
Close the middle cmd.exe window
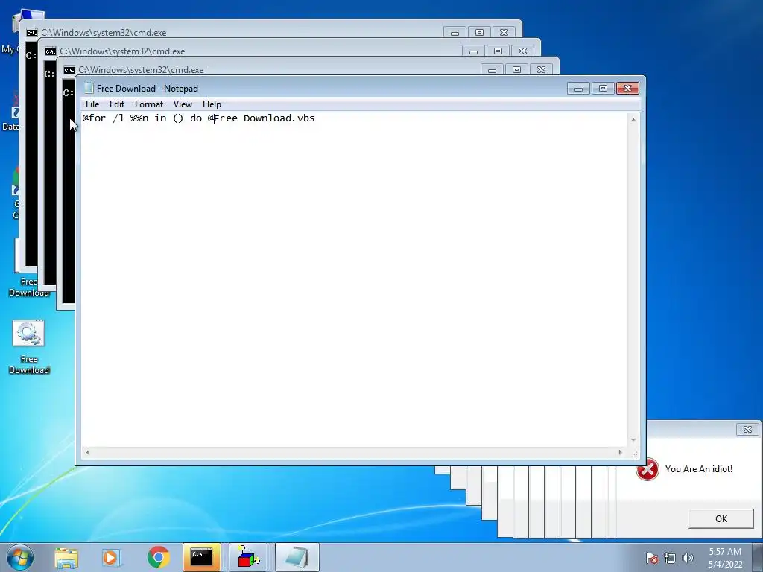tap(522, 51)
